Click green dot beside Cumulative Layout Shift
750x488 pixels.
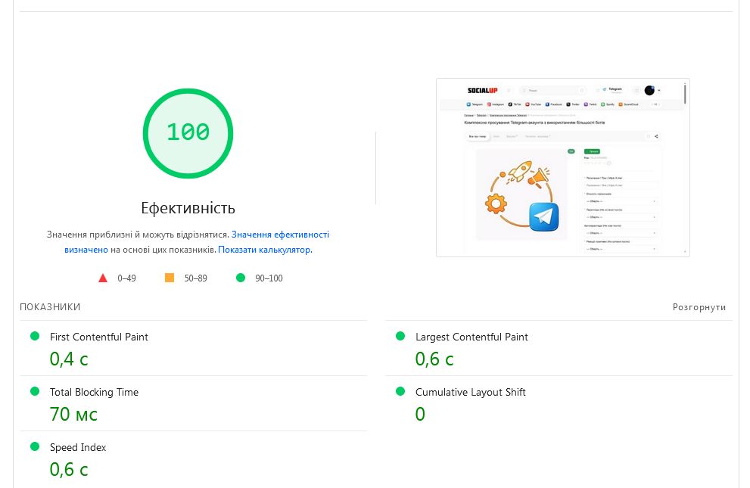click(x=400, y=391)
